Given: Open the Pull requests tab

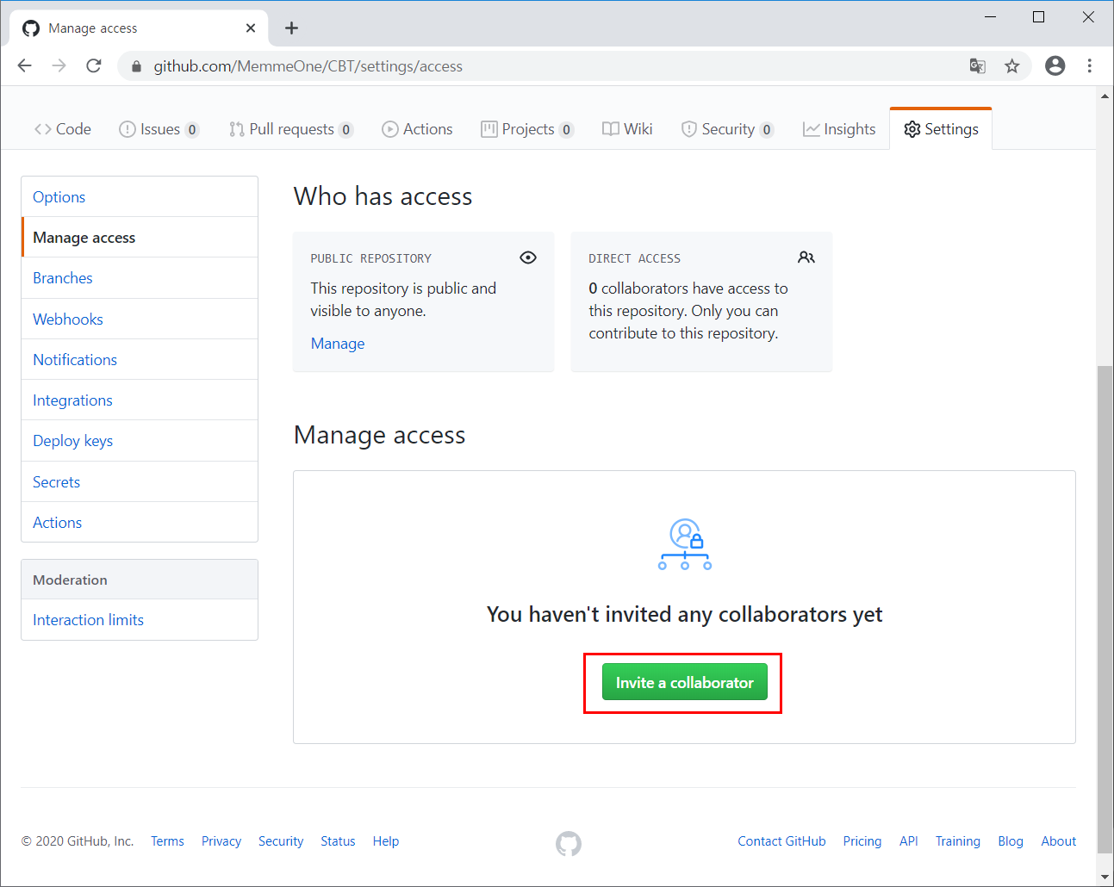Looking at the screenshot, I should pos(291,129).
